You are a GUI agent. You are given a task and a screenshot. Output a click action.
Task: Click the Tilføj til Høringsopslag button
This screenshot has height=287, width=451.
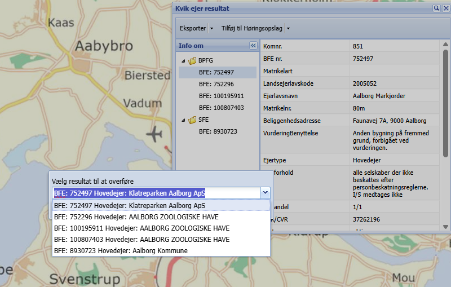click(252, 28)
